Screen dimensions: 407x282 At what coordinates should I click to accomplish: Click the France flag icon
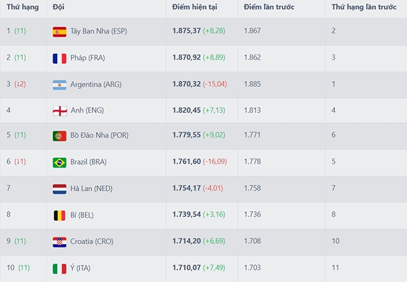pyautogui.click(x=59, y=58)
